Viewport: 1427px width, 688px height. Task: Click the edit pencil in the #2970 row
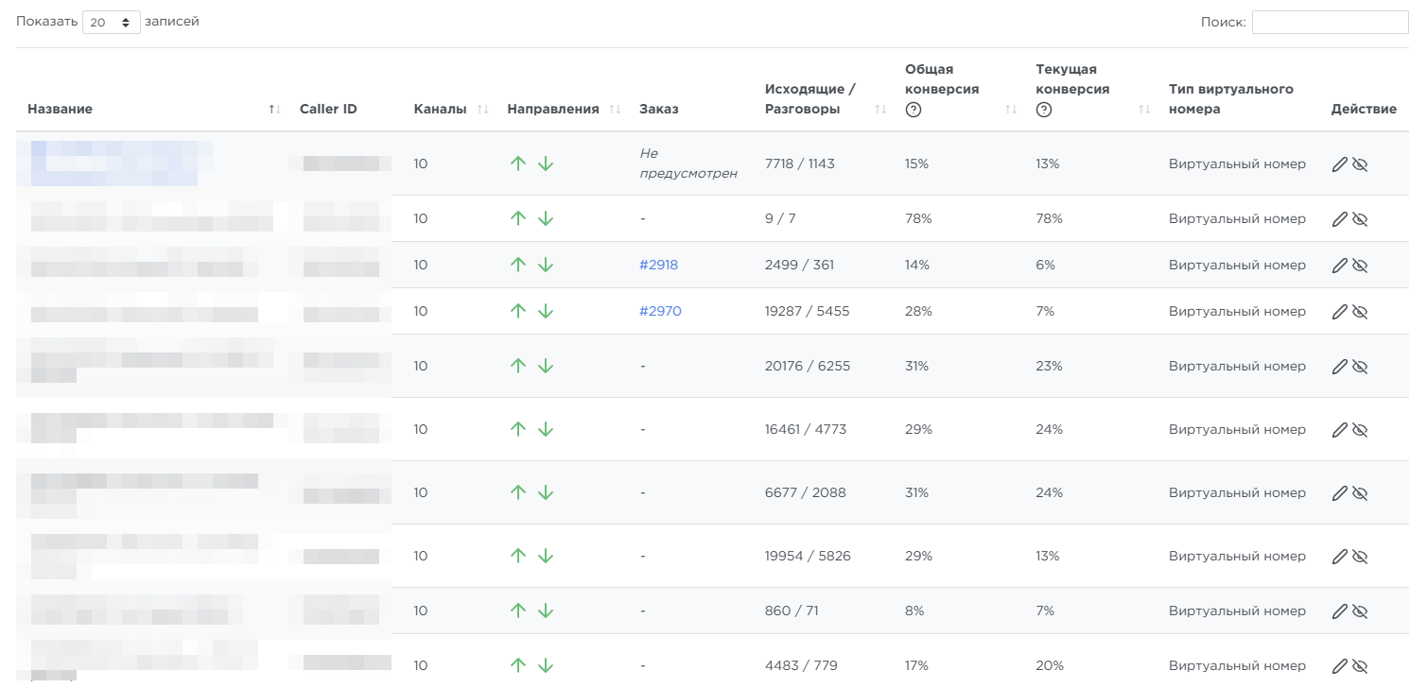(x=1339, y=312)
